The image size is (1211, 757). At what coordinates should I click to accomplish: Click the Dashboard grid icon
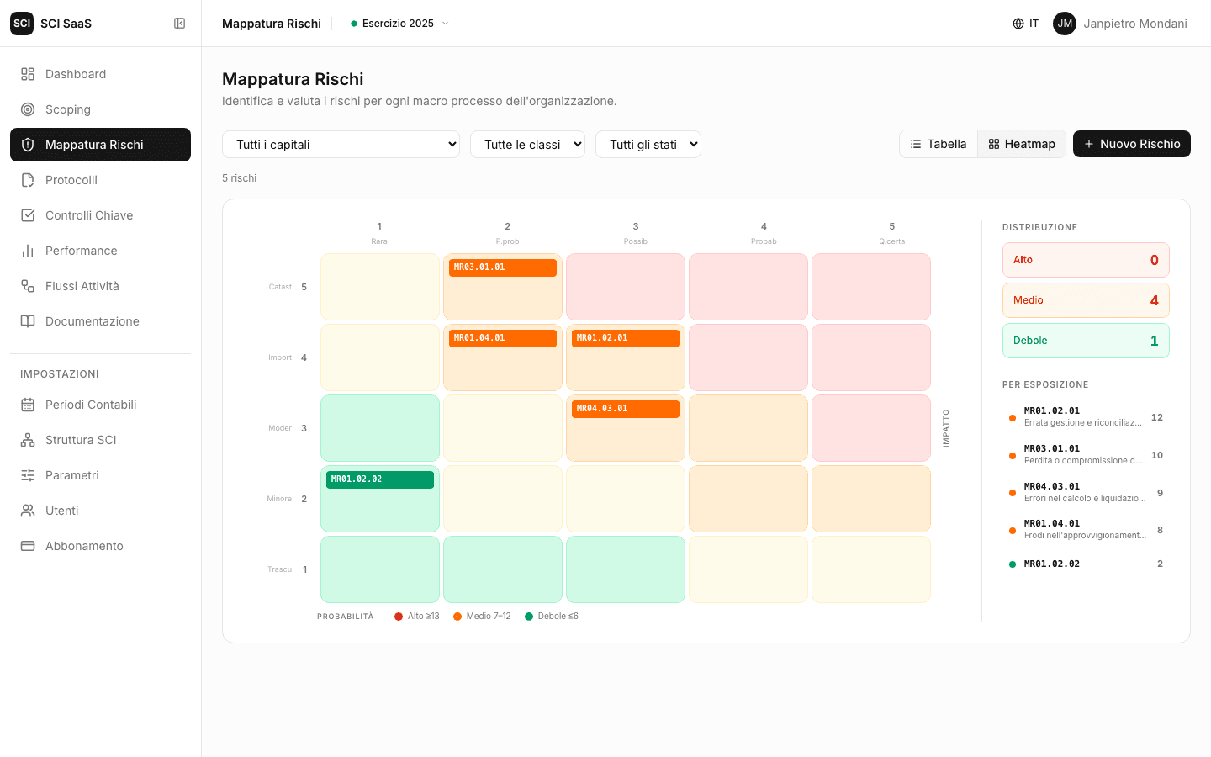28,74
